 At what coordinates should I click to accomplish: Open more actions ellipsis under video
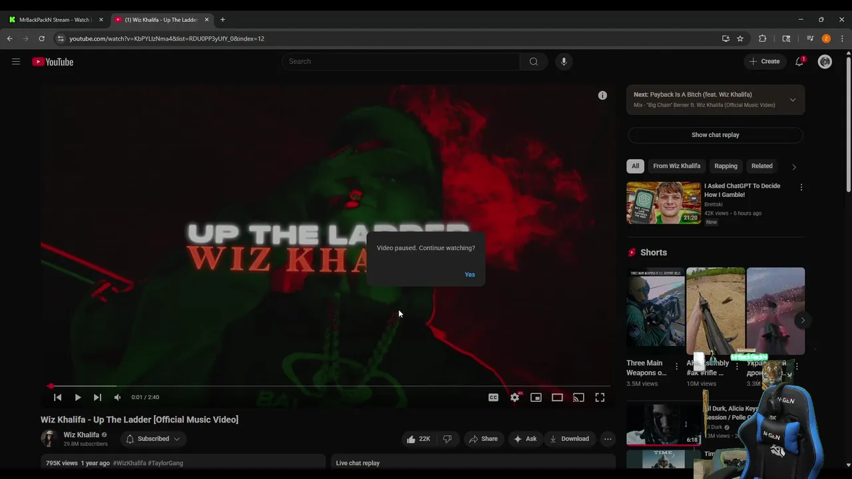(608, 439)
